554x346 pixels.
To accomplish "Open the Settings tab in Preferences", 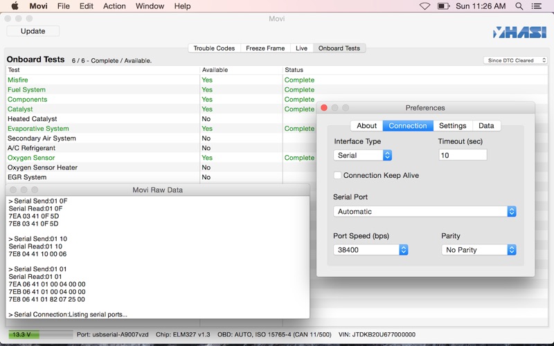I will point(453,126).
